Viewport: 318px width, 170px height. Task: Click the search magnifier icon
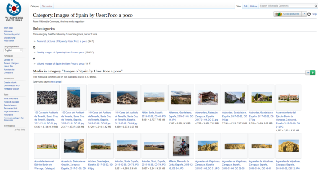pyautogui.click(x=316, y=6)
